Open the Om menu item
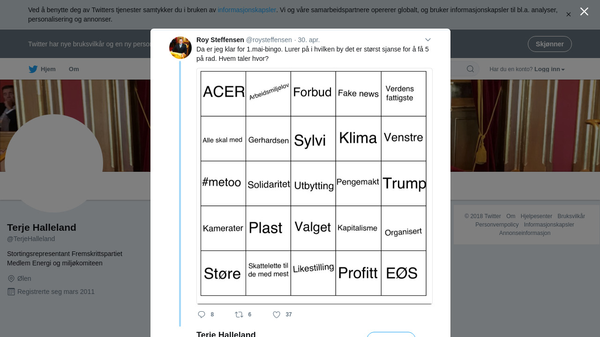 coord(74,69)
